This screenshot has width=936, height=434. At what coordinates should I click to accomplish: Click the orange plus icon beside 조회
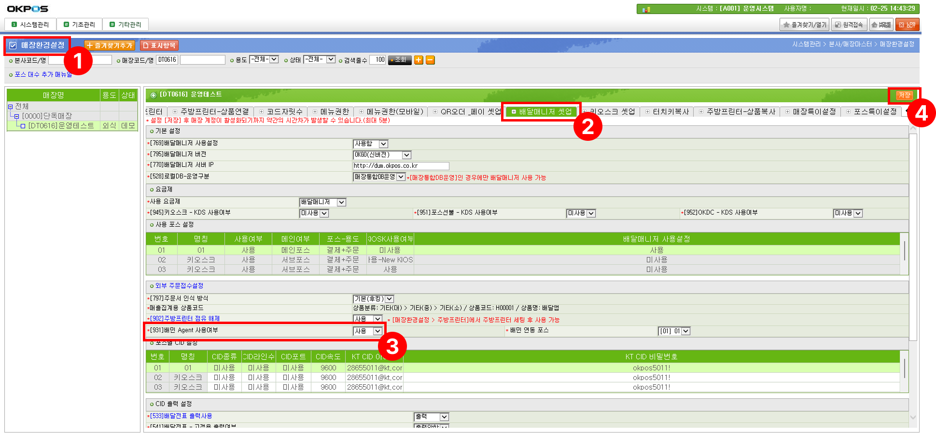(x=419, y=60)
